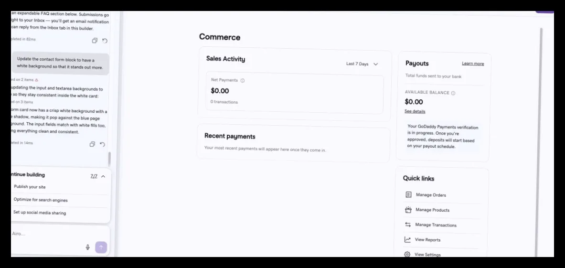Undo the response completed in 14ms
The height and width of the screenshot is (268, 565).
(x=102, y=144)
